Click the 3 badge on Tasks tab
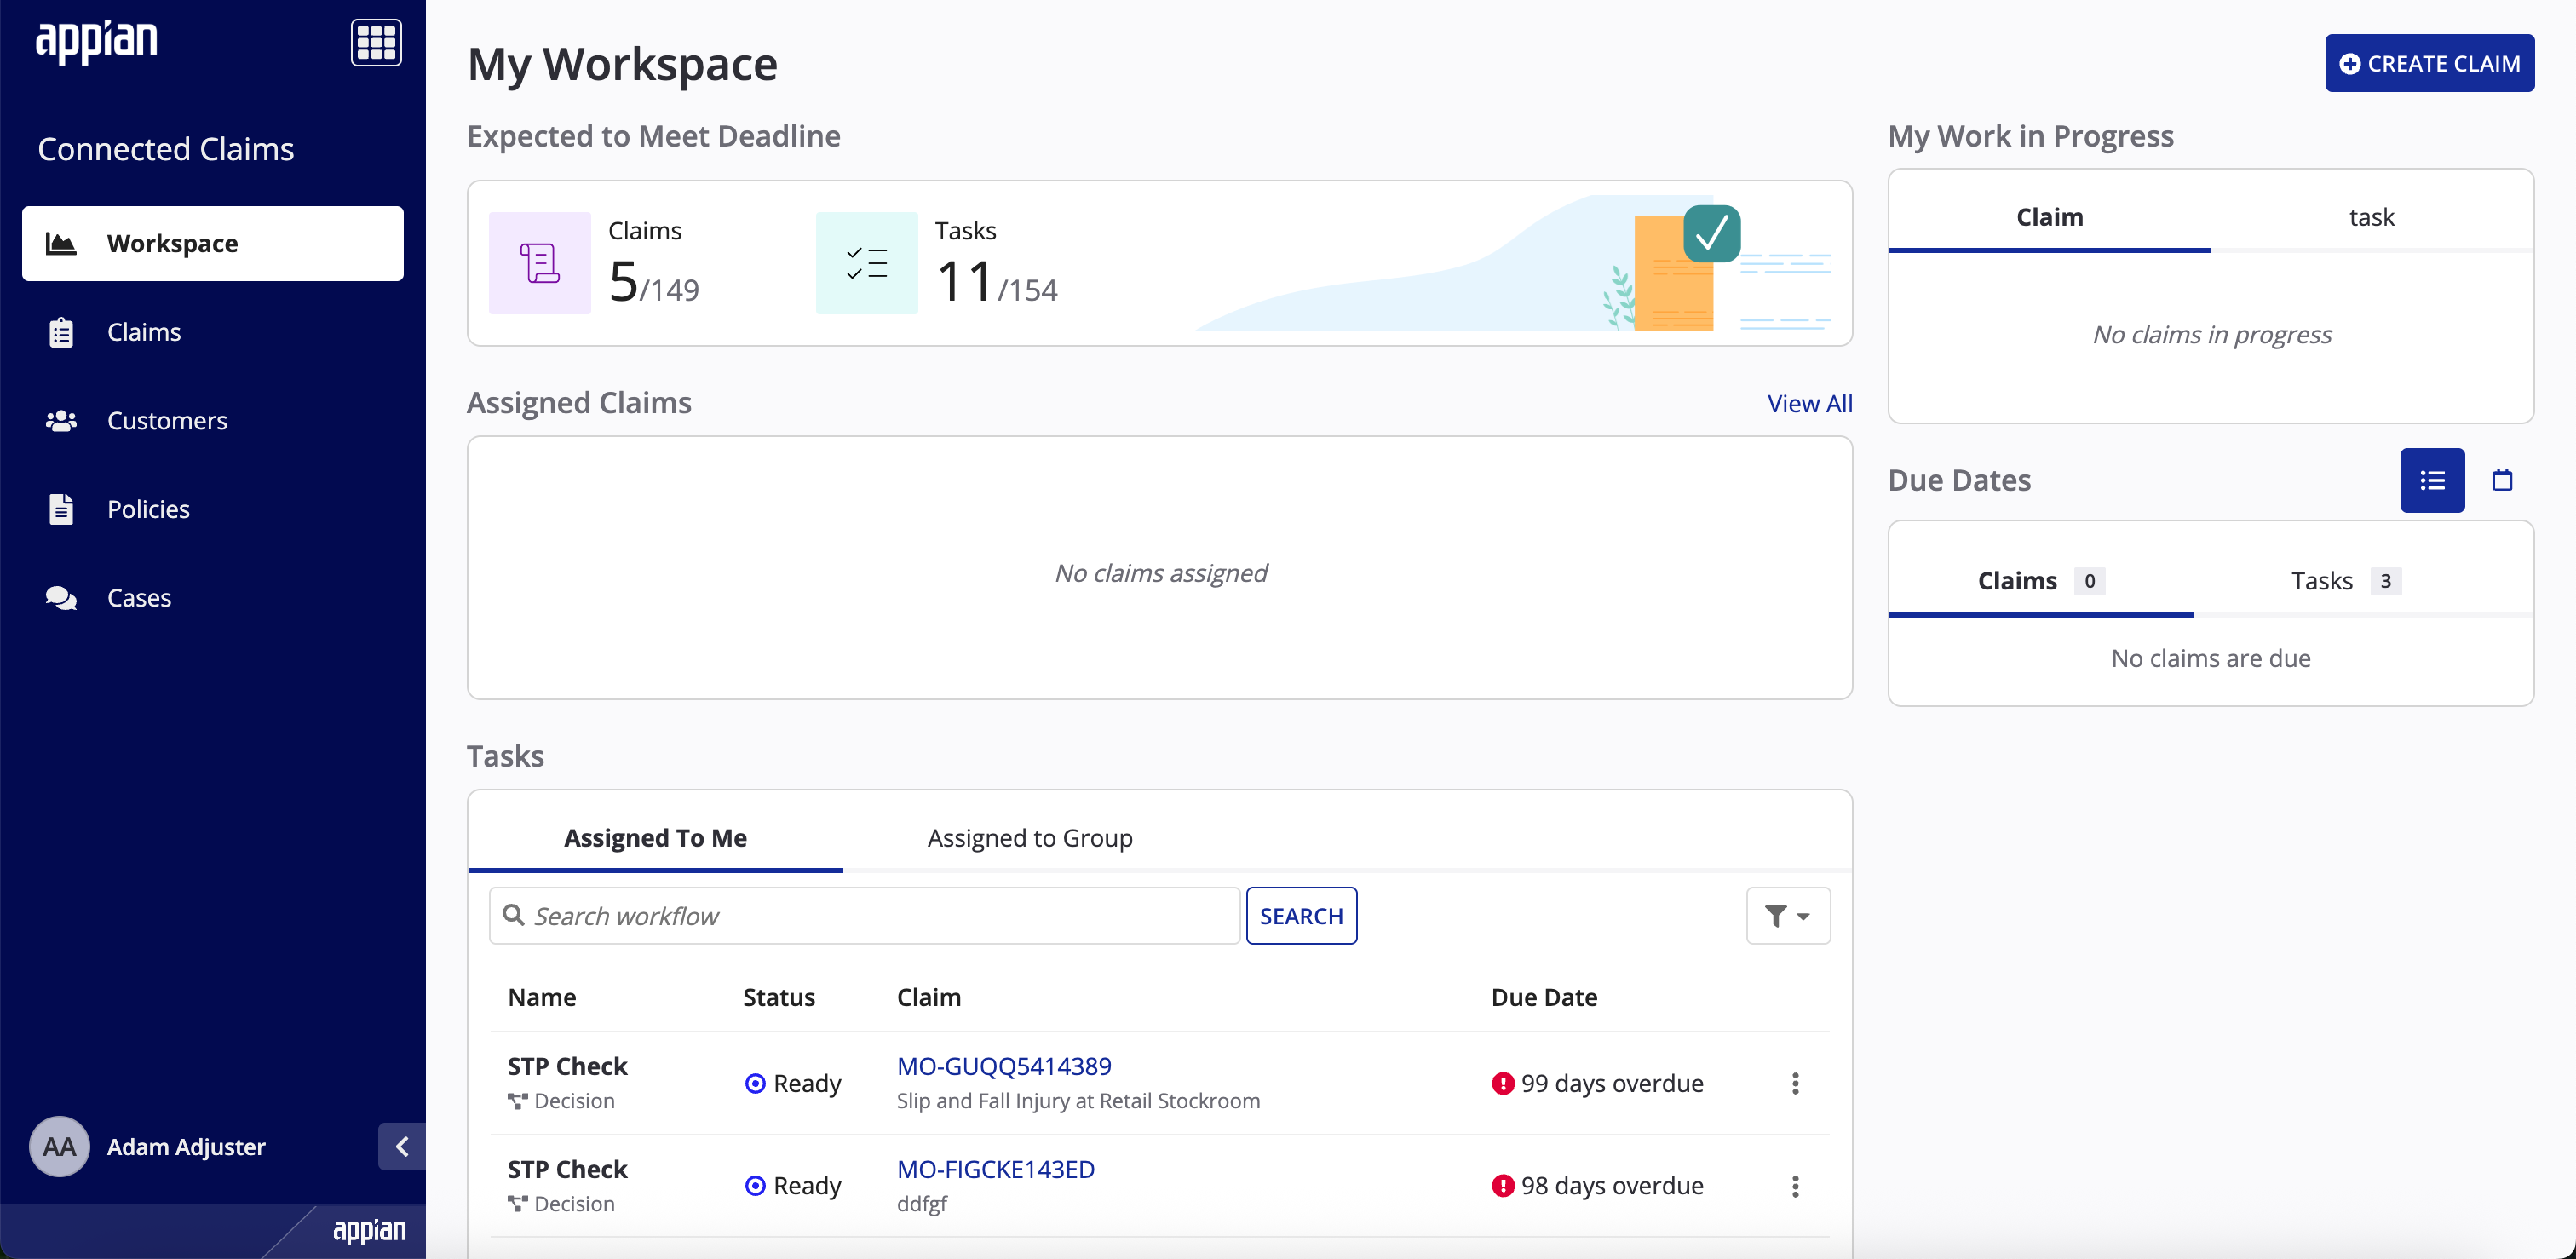This screenshot has height=1259, width=2576. 2385,580
